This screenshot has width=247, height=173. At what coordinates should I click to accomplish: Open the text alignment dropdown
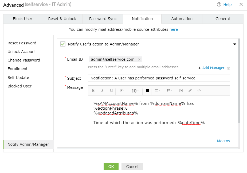[157, 91]
